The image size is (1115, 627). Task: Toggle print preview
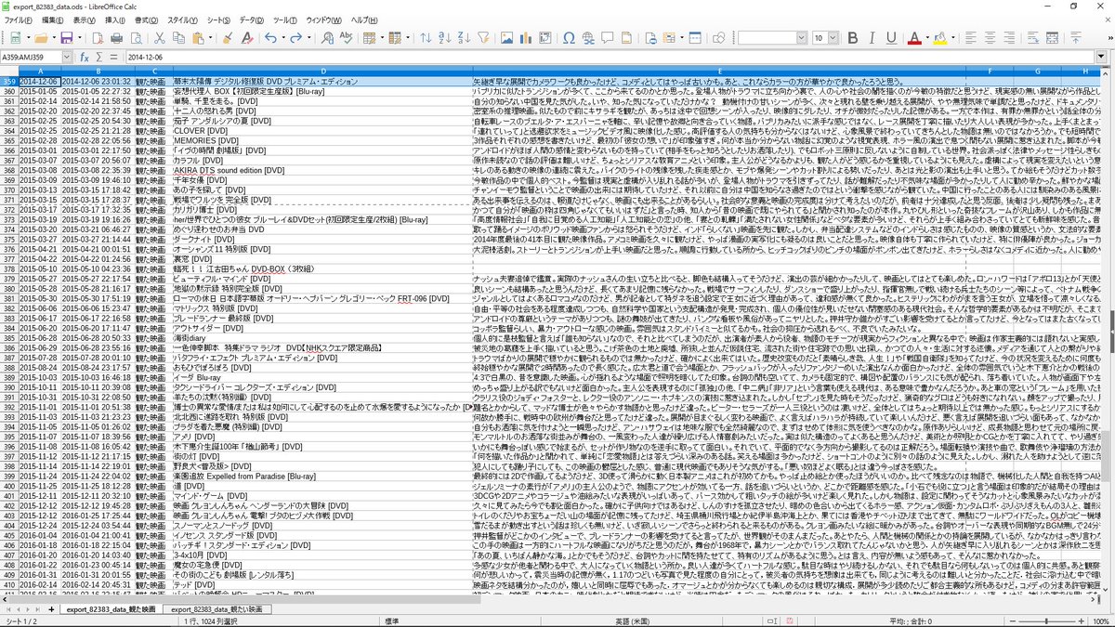[137, 38]
